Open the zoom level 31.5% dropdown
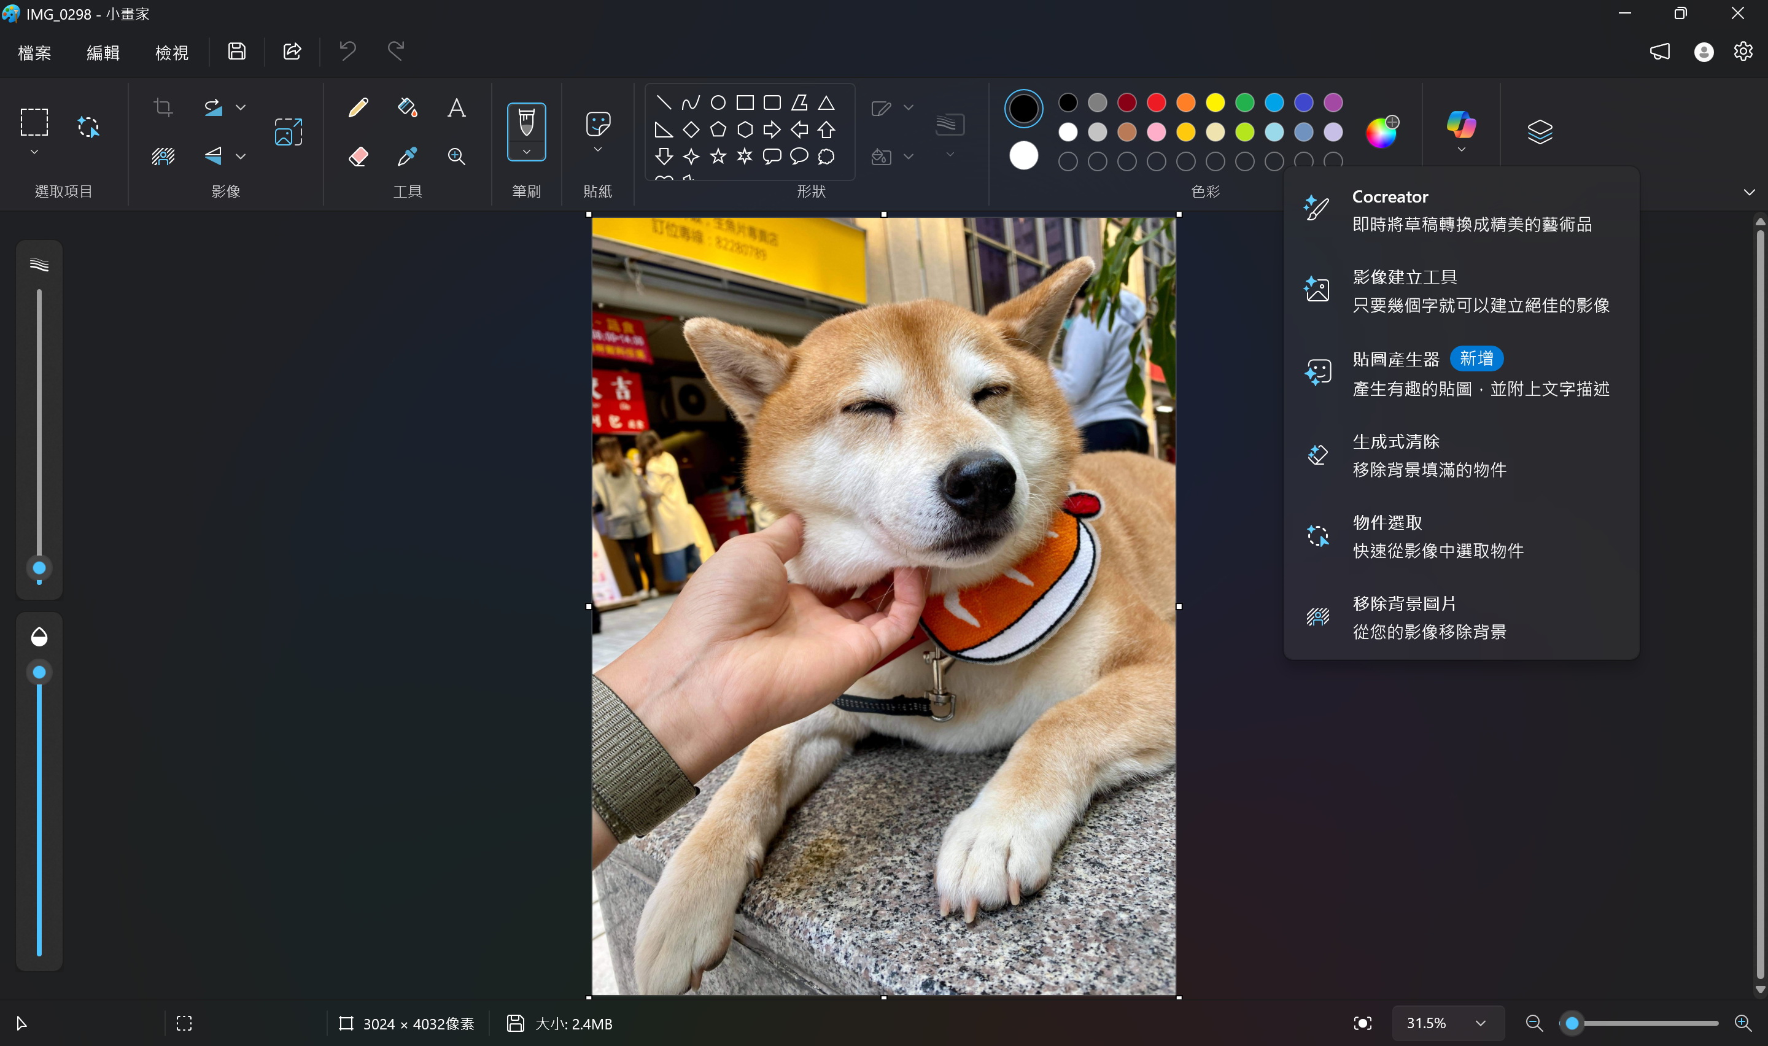The width and height of the screenshot is (1768, 1046). point(1480,1023)
